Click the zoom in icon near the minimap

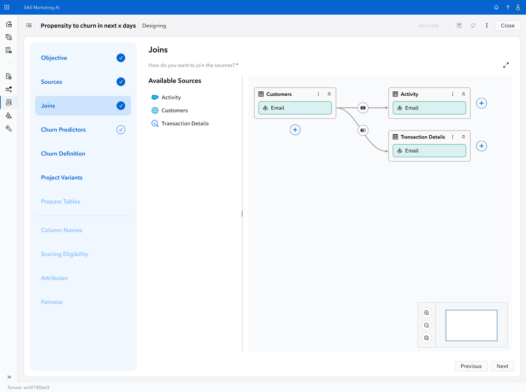426,312
